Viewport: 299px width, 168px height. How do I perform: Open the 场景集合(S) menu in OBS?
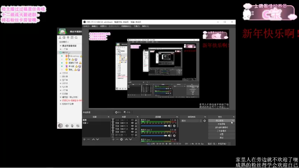pos(126,26)
